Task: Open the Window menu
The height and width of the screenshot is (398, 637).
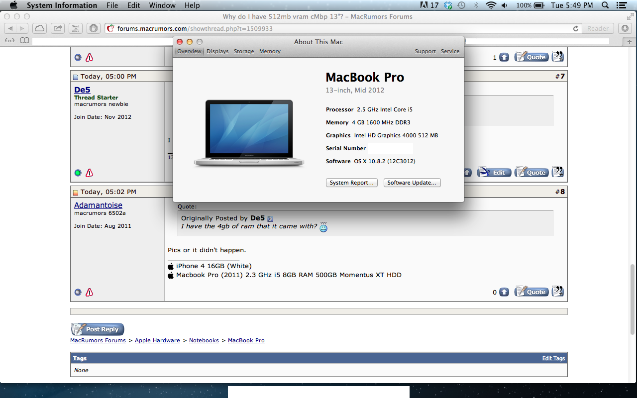Action: [x=162, y=5]
